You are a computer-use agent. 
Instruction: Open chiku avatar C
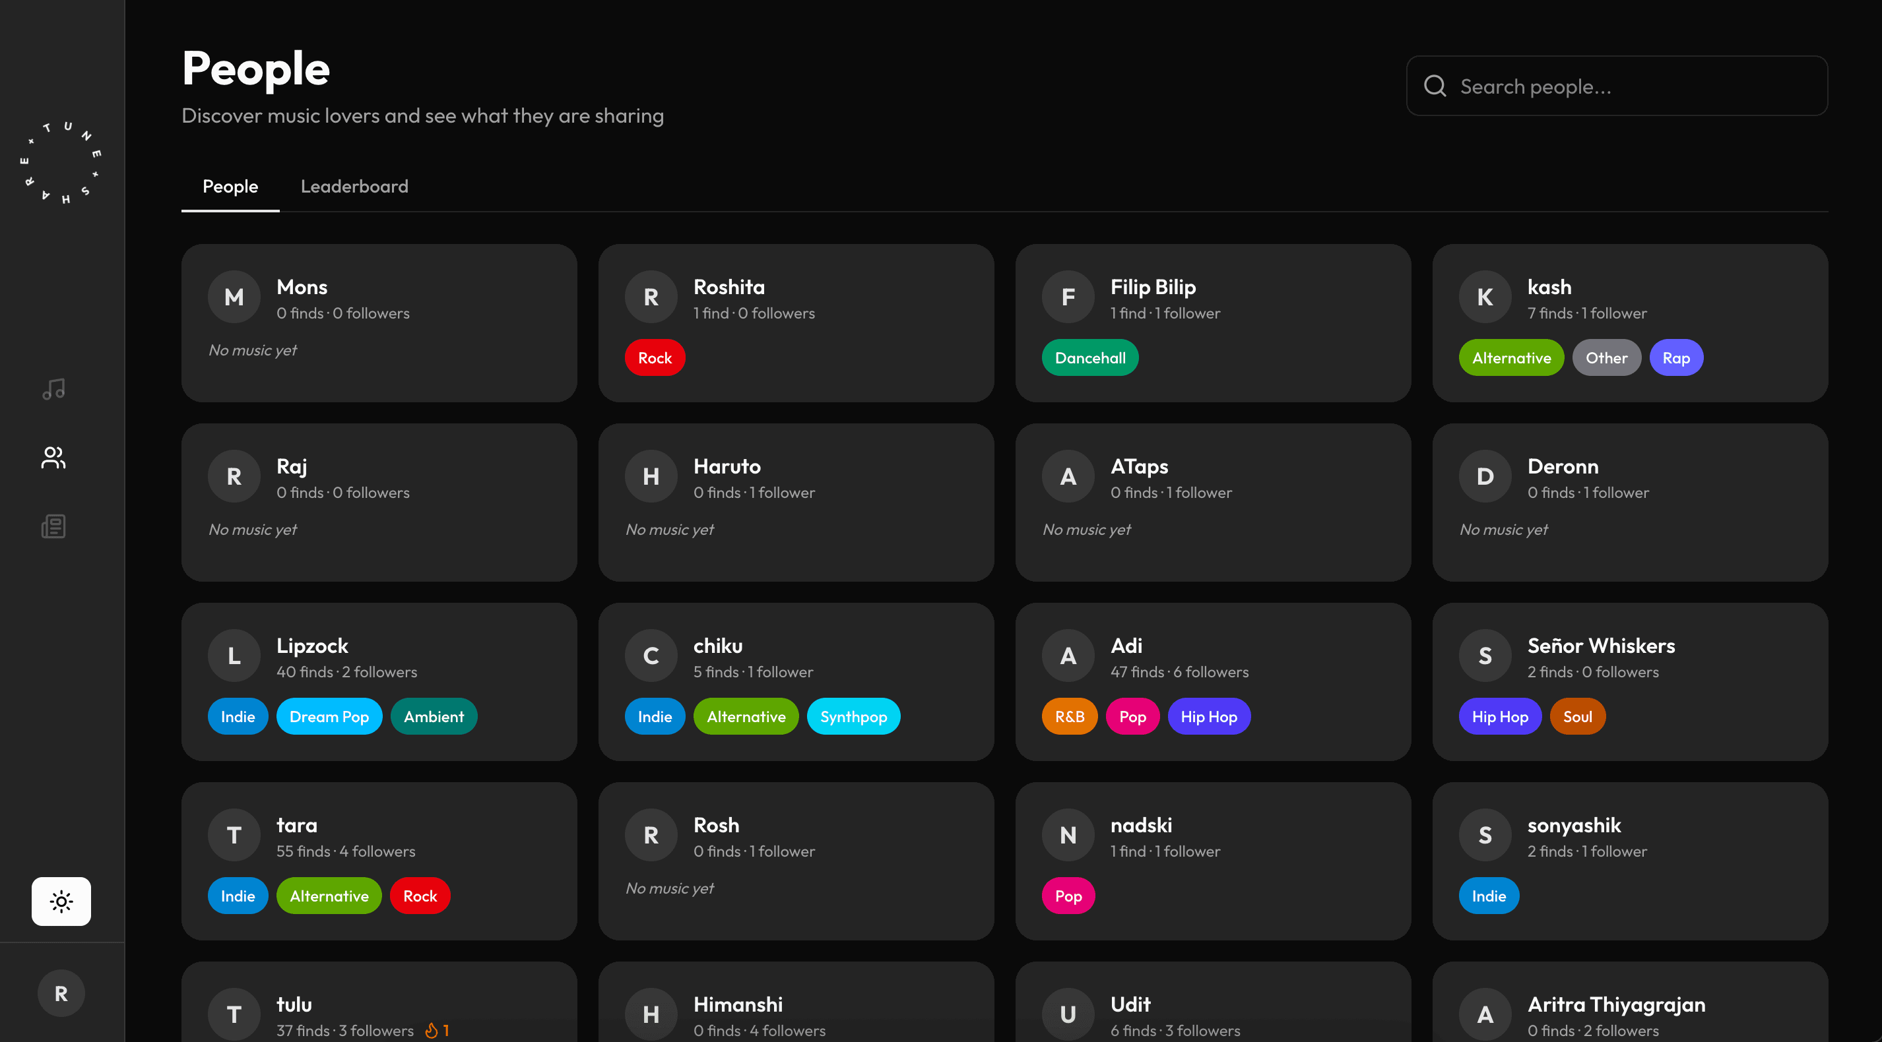tap(651, 656)
